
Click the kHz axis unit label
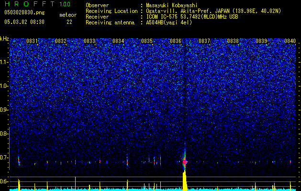(x=4, y=39)
